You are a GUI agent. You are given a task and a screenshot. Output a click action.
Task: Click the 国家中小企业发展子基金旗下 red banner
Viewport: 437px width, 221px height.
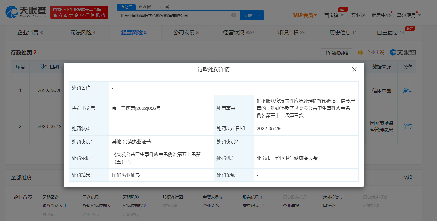point(79,12)
